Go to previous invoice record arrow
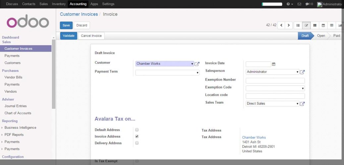 coord(281,25)
